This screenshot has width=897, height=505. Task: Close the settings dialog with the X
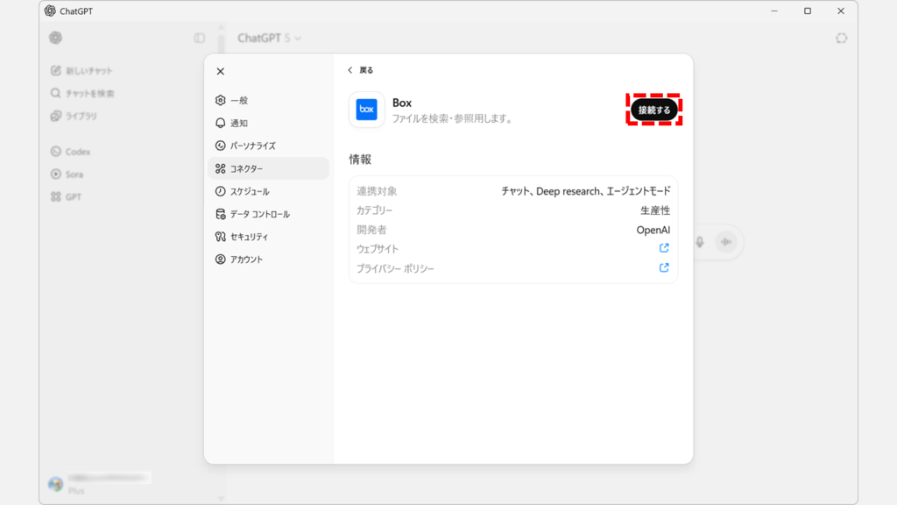click(x=220, y=72)
